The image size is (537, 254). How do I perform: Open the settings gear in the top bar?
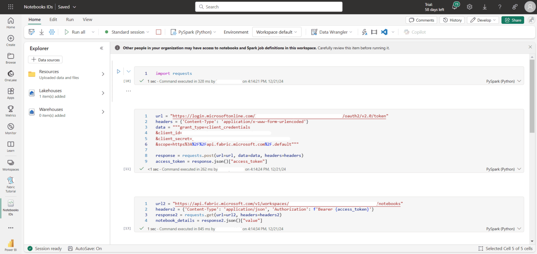point(470,7)
